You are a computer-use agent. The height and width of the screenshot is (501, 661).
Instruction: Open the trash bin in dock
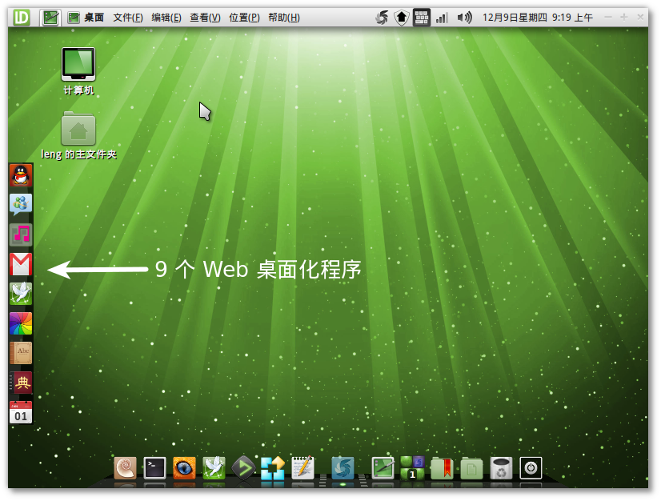point(501,468)
